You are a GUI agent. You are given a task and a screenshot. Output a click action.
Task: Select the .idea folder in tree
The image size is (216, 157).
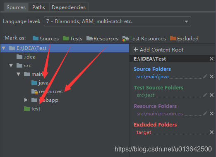pyautogui.click(x=26, y=57)
